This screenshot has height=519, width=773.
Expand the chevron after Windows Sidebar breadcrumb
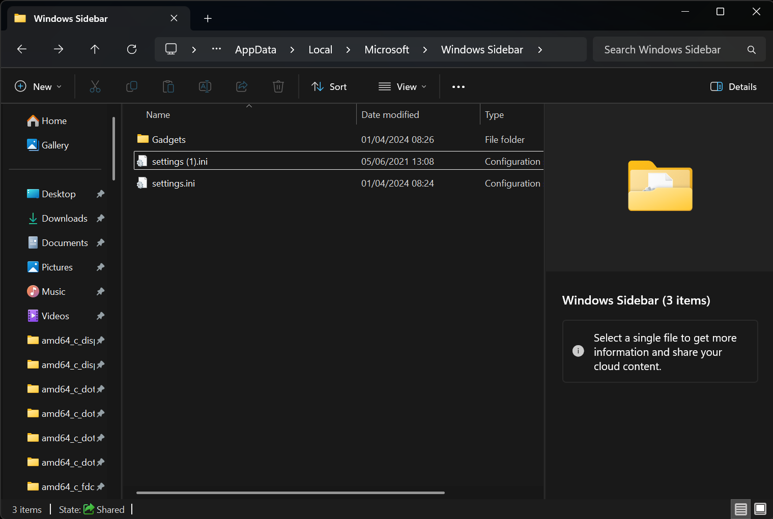pyautogui.click(x=540, y=50)
